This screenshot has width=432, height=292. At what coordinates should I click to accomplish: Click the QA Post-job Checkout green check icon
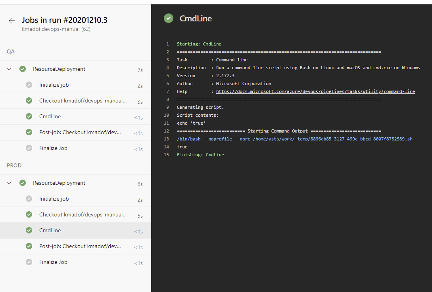(x=29, y=132)
